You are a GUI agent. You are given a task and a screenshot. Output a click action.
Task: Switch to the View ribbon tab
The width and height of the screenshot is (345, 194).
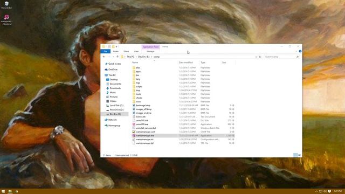(136, 51)
